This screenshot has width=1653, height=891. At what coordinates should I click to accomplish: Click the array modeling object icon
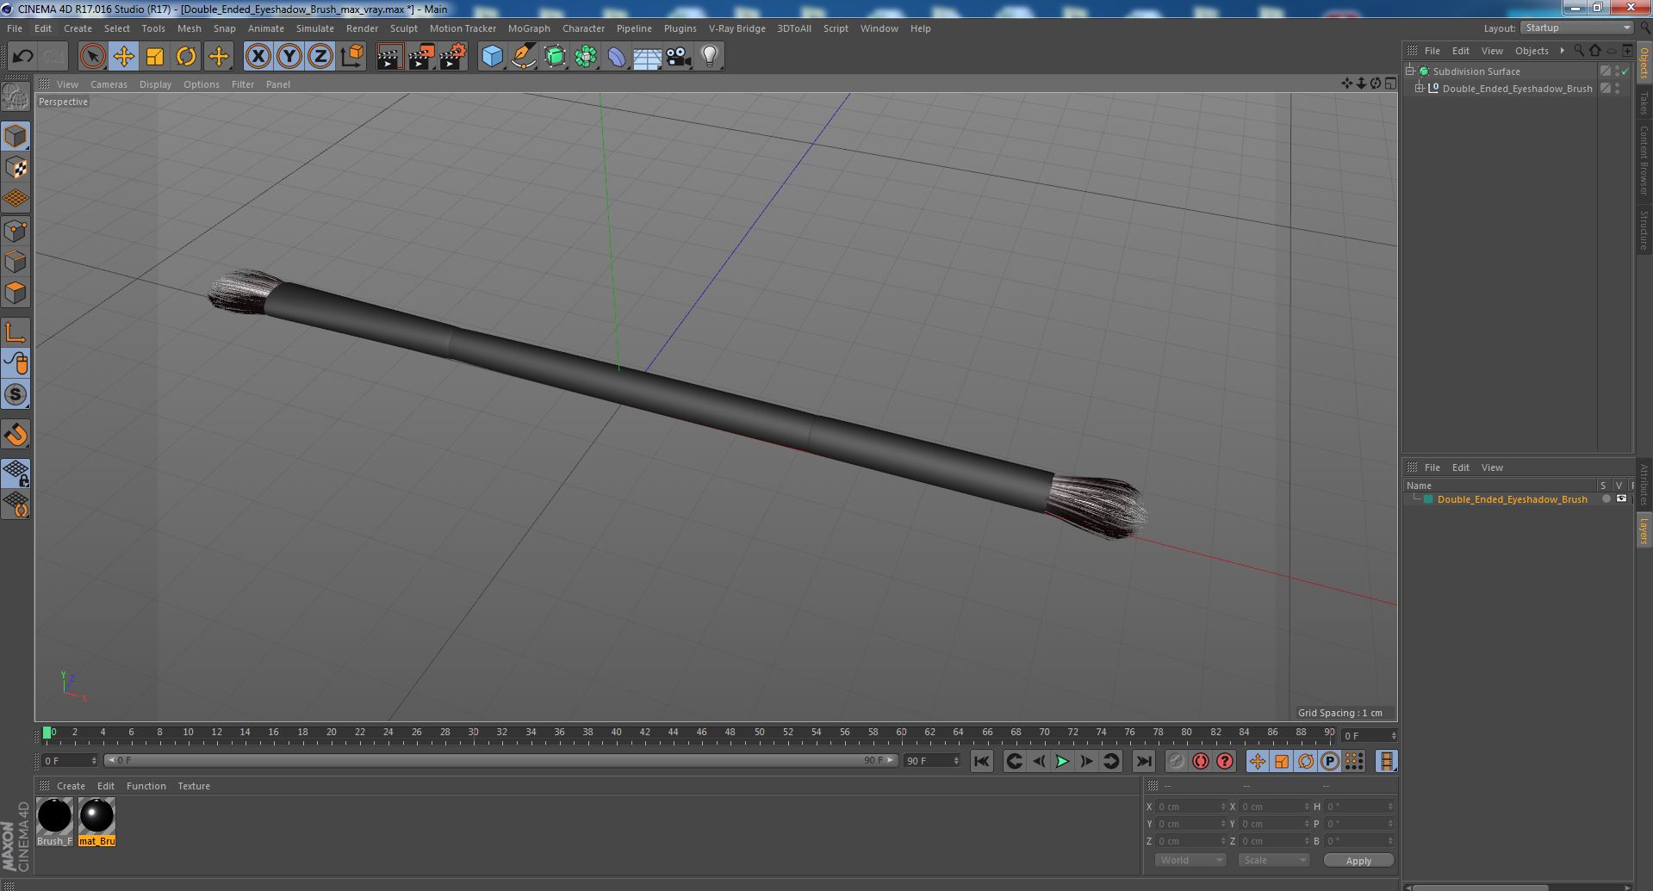[586, 57]
